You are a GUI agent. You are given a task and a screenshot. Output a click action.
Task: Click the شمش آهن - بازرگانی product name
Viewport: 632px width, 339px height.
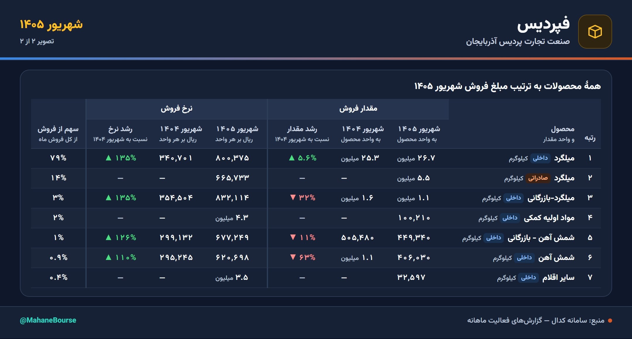pos(541,237)
